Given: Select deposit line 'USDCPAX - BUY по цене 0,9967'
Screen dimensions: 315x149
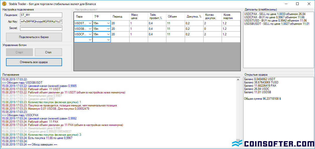Looking at the screenshot, I should [x=274, y=17].
